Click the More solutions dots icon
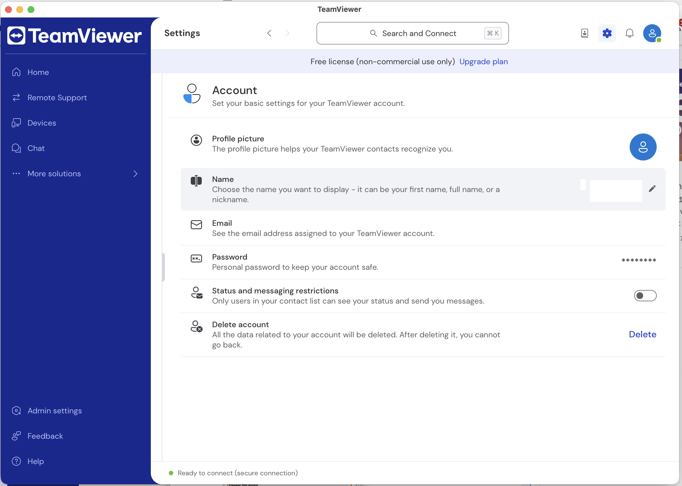Image resolution: width=682 pixels, height=486 pixels. 16,173
